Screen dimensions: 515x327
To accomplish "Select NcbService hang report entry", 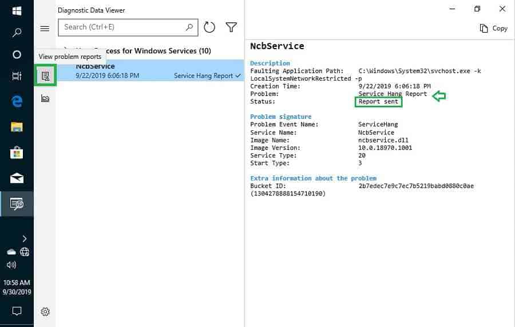I will coord(150,70).
